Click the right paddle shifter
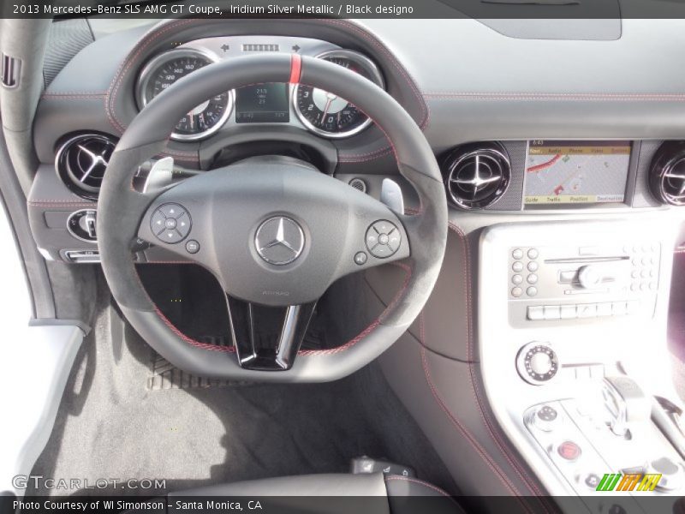This screenshot has height=514, width=685. point(392,196)
